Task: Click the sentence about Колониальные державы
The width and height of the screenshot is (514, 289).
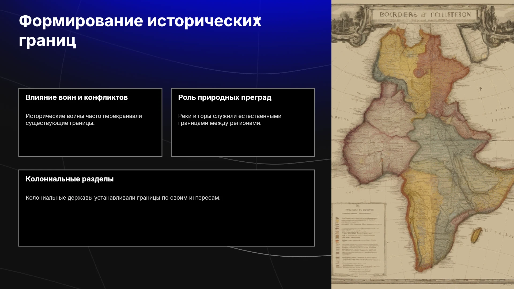Action: pyautogui.click(x=123, y=198)
